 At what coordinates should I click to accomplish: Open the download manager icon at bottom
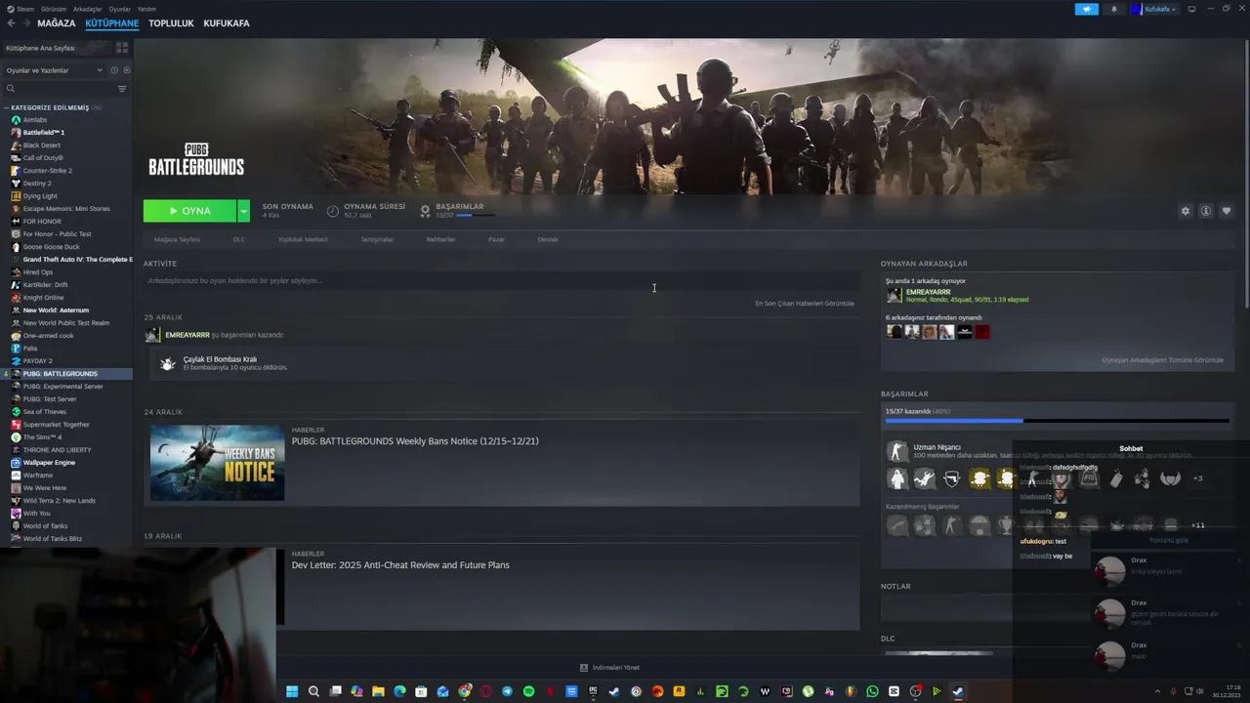pyautogui.click(x=584, y=668)
